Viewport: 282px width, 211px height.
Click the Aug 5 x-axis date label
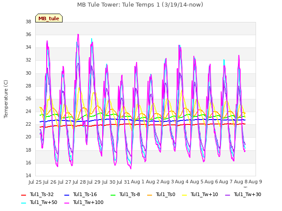(x=197, y=182)
